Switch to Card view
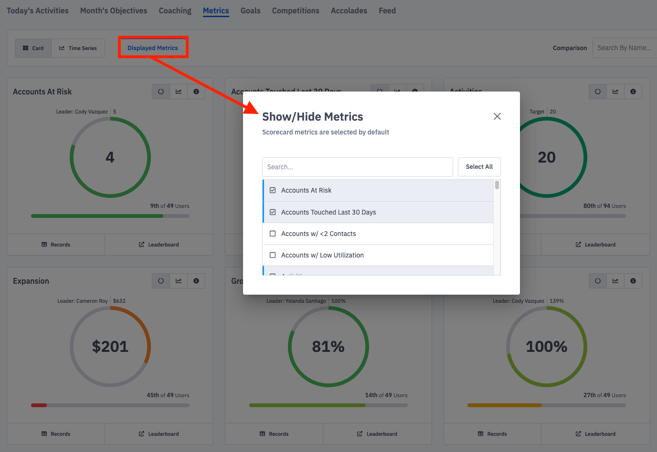657x452 pixels. pyautogui.click(x=33, y=48)
